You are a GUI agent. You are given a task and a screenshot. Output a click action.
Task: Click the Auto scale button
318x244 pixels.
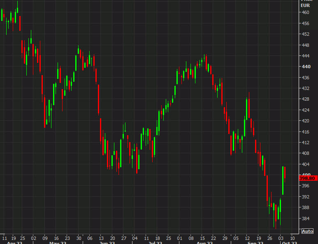coord(307,231)
